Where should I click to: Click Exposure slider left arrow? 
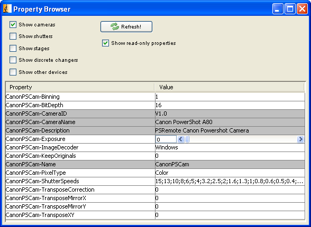point(180,139)
